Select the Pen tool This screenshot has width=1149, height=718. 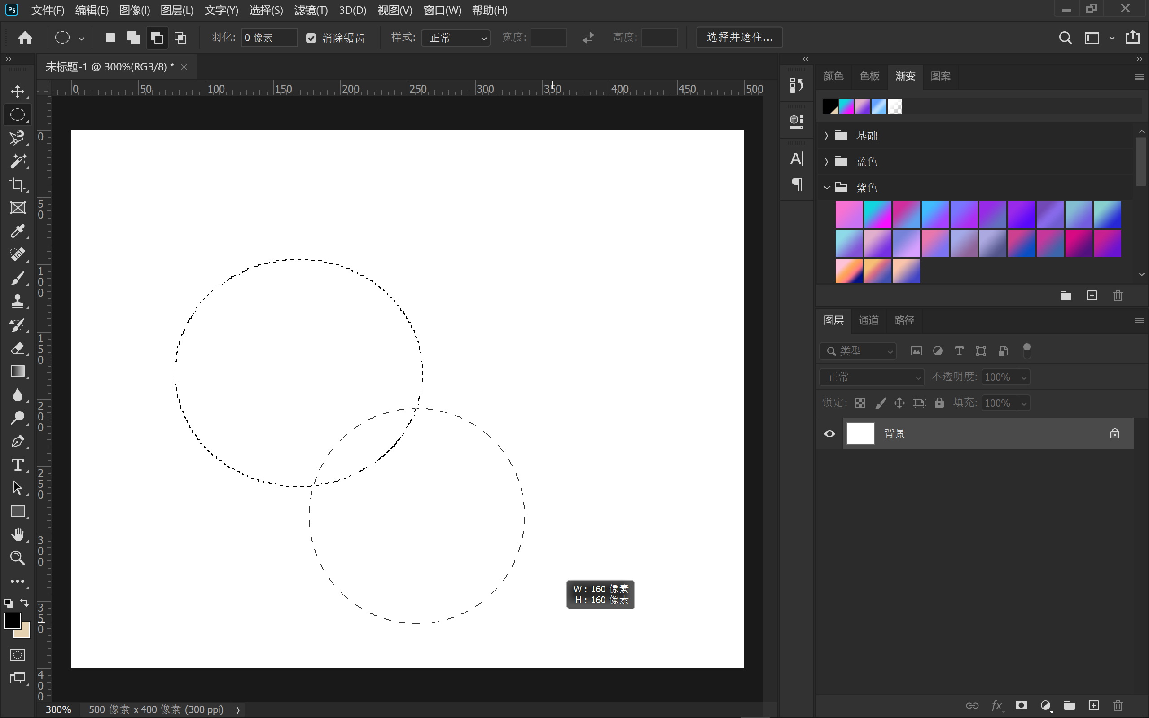tap(18, 441)
